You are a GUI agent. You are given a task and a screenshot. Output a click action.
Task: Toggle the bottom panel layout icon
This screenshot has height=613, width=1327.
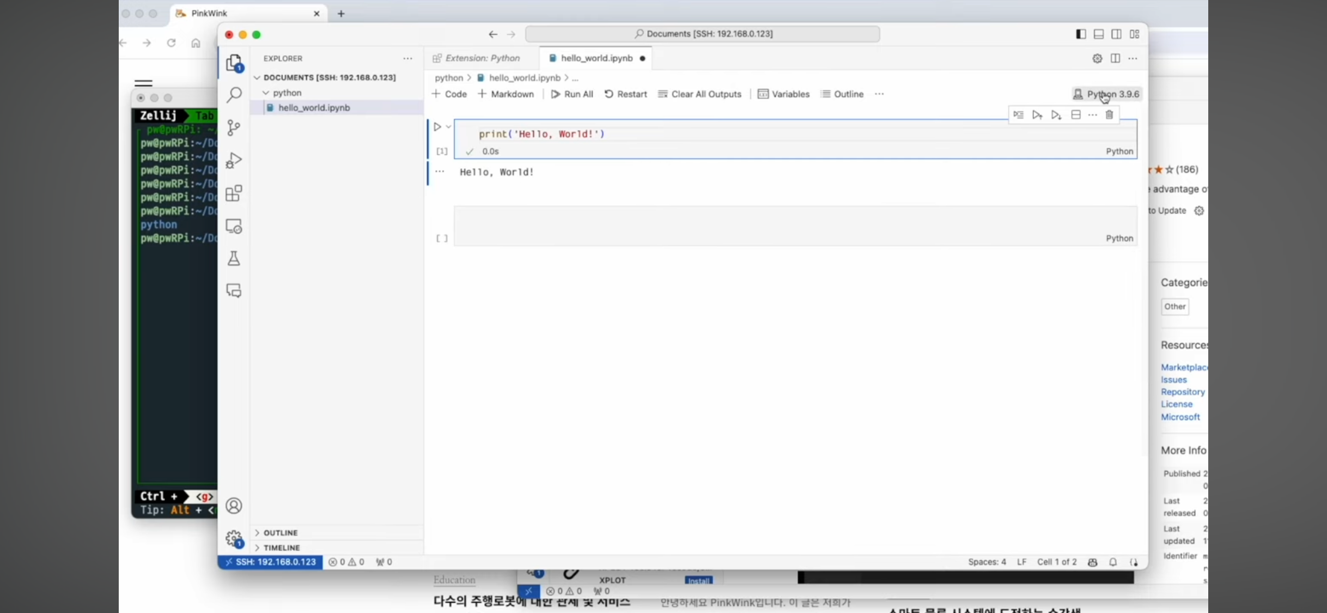coord(1099,34)
